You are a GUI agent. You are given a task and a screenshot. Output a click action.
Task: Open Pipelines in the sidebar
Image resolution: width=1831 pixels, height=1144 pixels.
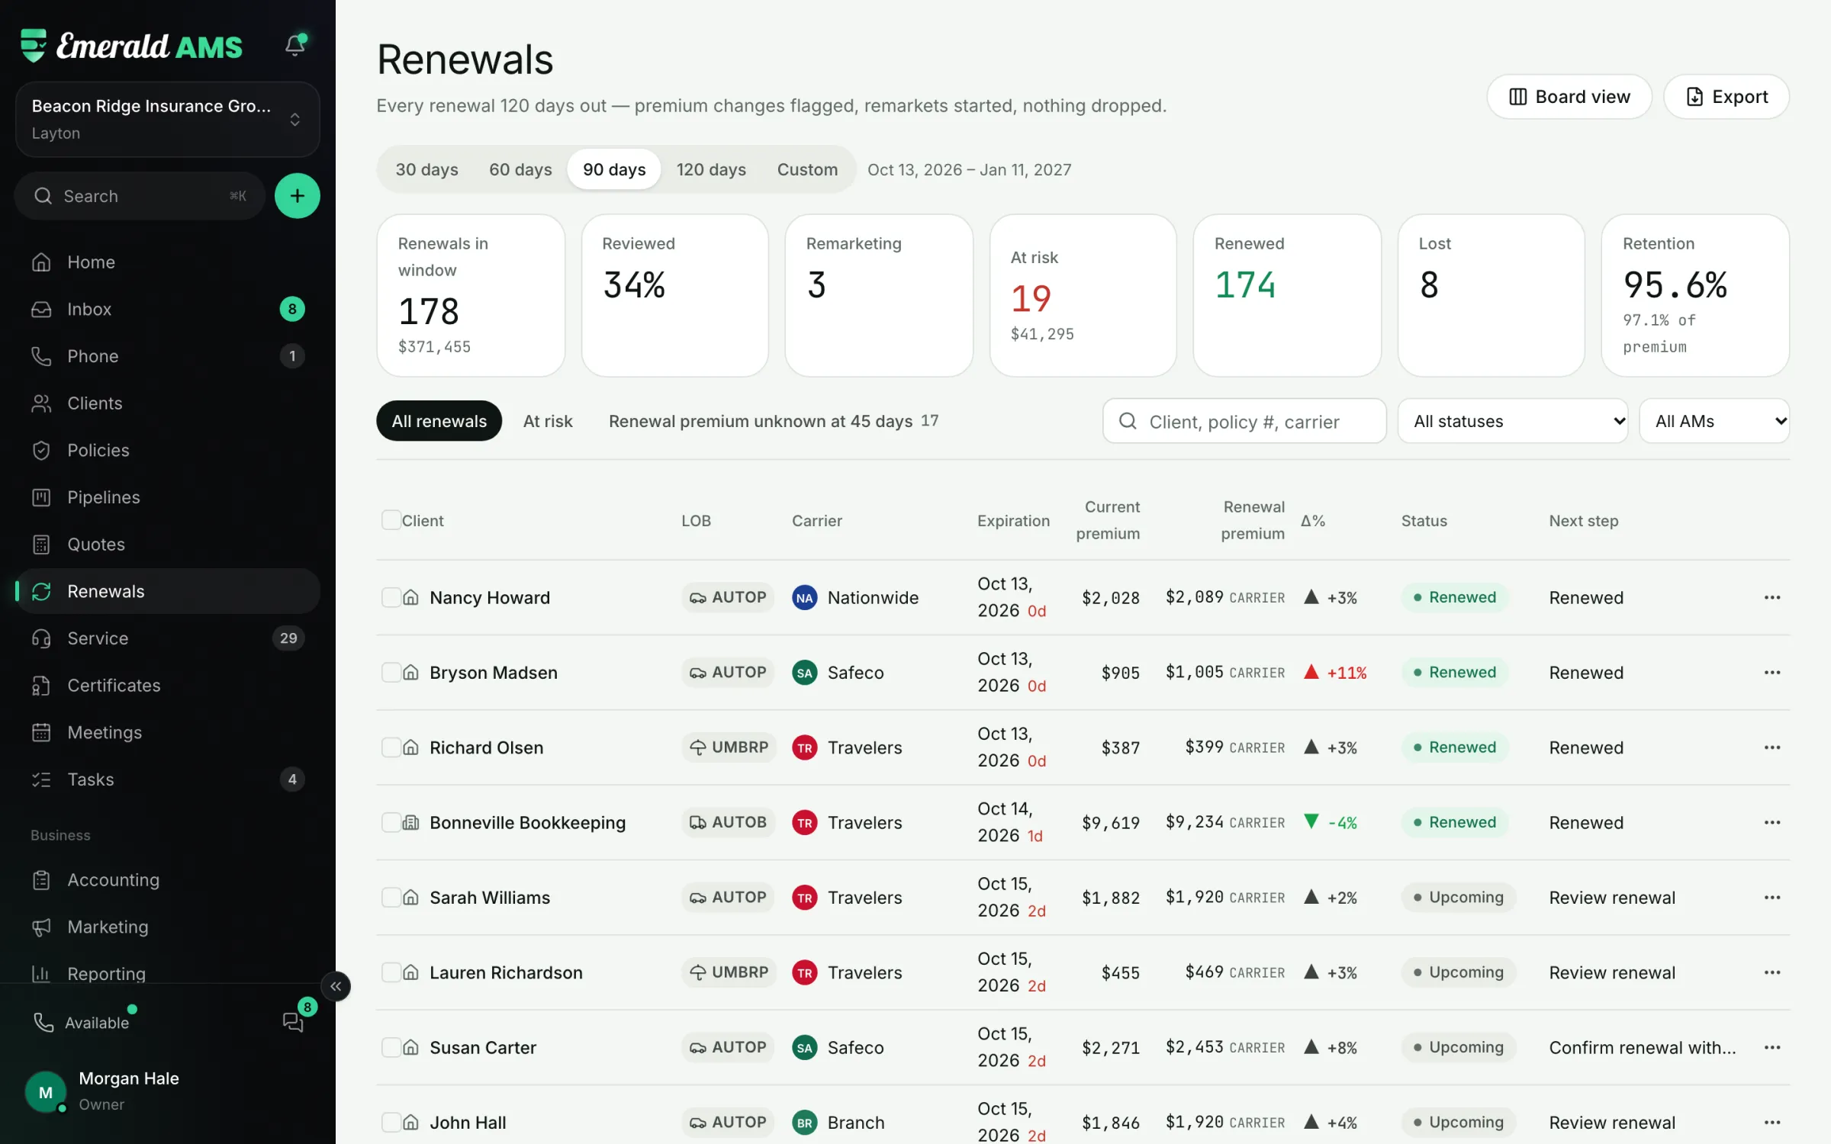click(167, 497)
